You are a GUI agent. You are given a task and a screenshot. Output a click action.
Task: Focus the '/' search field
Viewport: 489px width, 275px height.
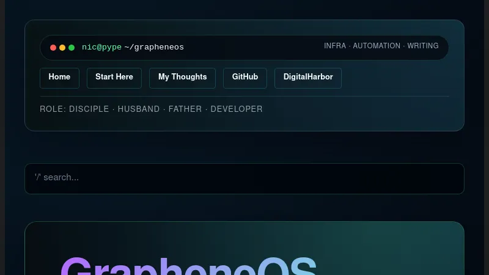point(244,178)
